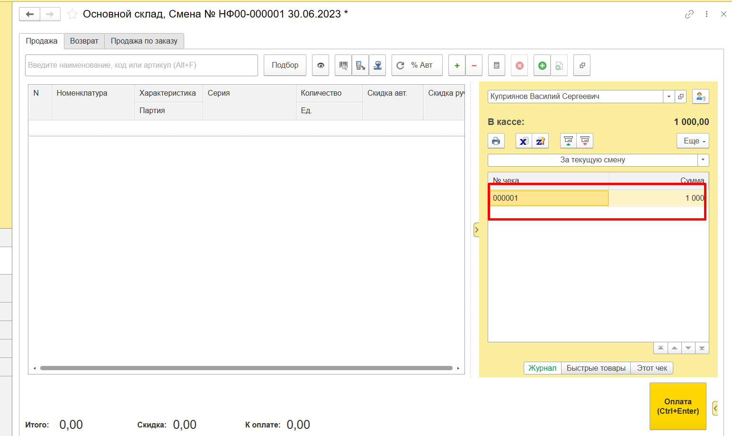Click the item name search field
The width and height of the screenshot is (732, 436).
[x=141, y=65]
